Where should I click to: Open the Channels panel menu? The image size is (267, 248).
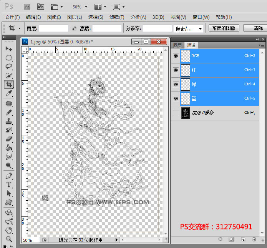(x=261, y=45)
